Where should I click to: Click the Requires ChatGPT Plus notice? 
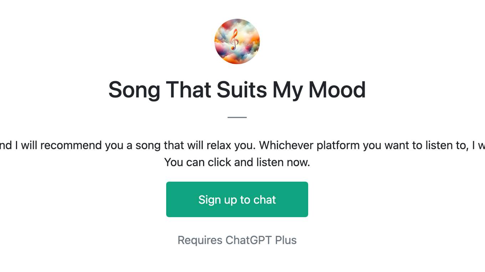coord(237,240)
